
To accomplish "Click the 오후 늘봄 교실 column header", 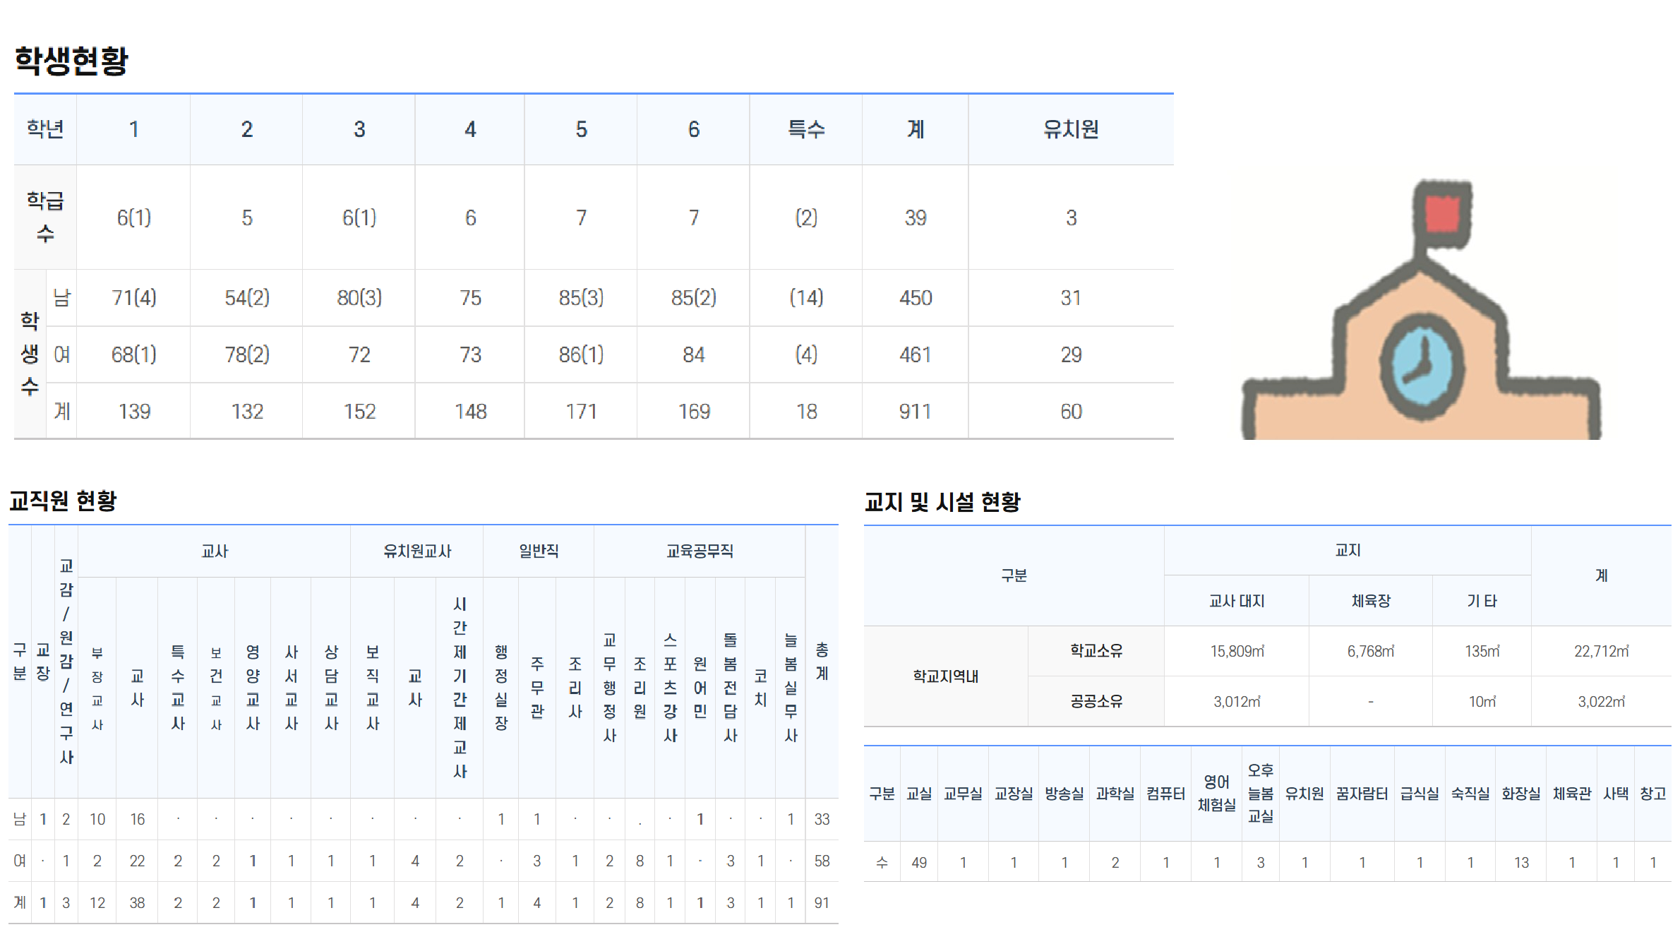I will (x=1260, y=793).
